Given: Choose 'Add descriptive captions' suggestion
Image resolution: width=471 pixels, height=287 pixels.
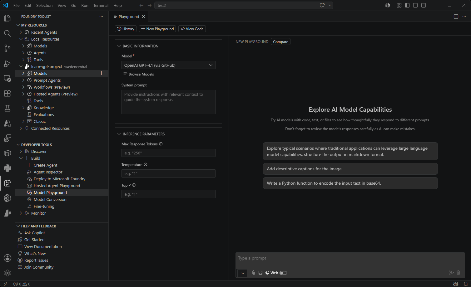Looking at the screenshot, I should tap(350, 169).
